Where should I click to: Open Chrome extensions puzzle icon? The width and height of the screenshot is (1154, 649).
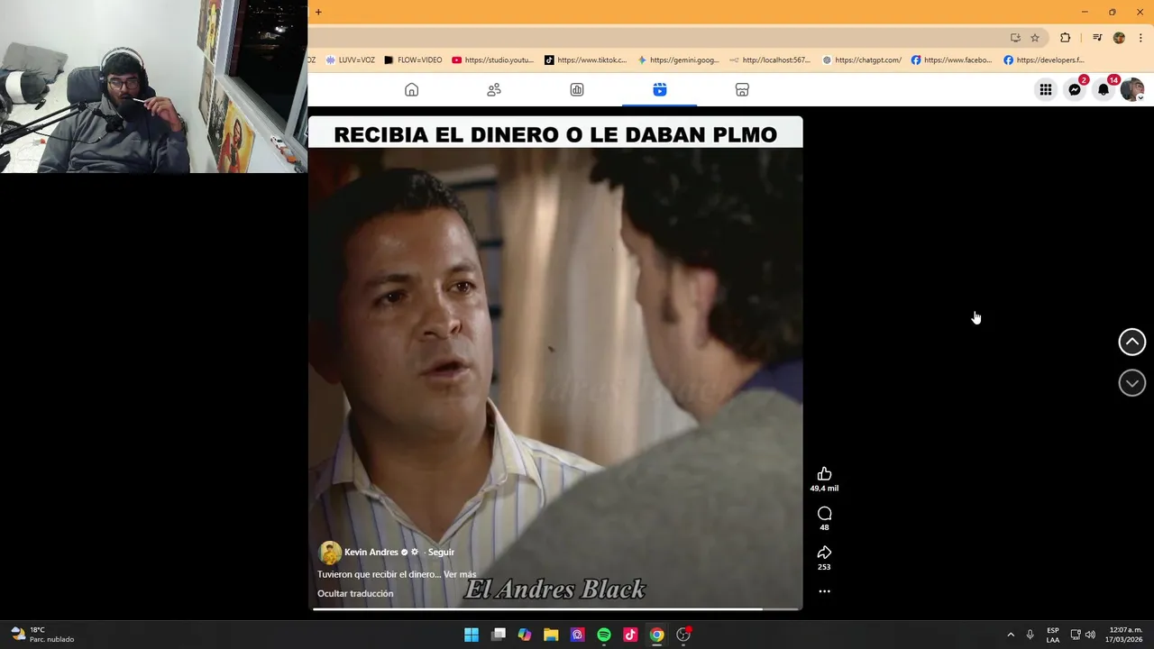point(1065,38)
